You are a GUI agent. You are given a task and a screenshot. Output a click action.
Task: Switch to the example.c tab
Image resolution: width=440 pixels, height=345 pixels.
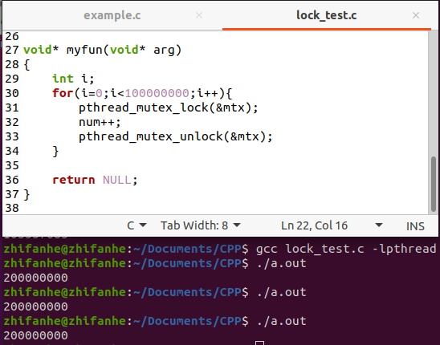[x=112, y=15]
